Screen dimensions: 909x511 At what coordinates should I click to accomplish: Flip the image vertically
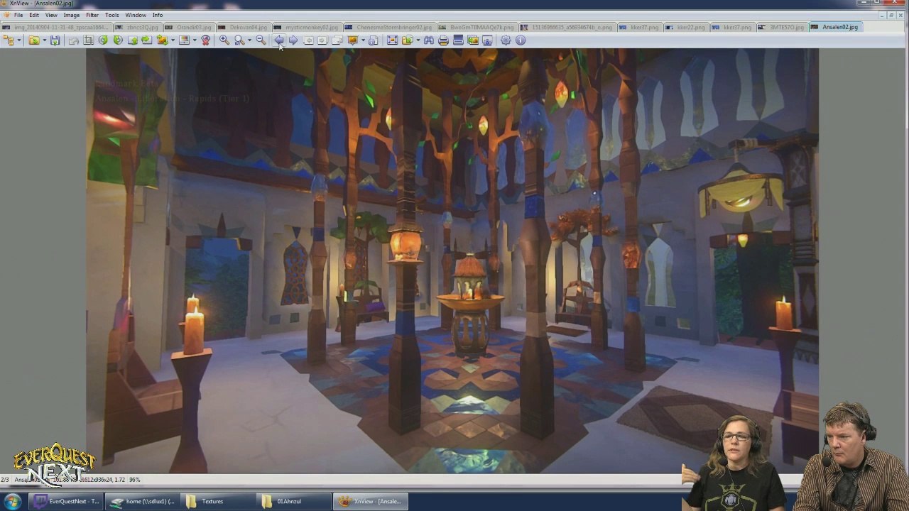pos(133,40)
